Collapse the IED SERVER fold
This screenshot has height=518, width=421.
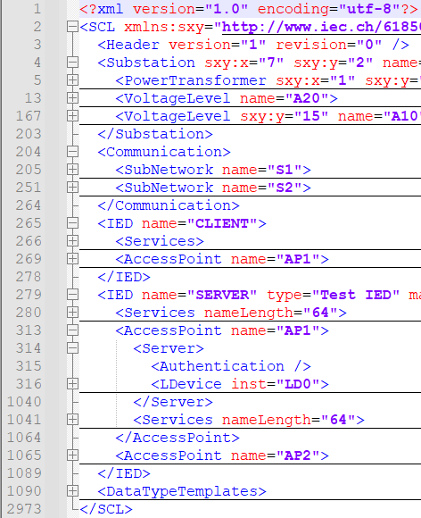tap(72, 295)
